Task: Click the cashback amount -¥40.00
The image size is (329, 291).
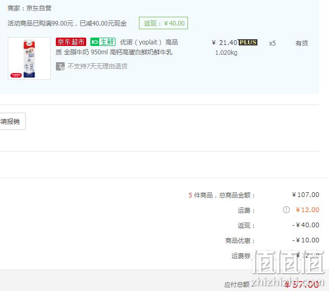Action: point(305,225)
